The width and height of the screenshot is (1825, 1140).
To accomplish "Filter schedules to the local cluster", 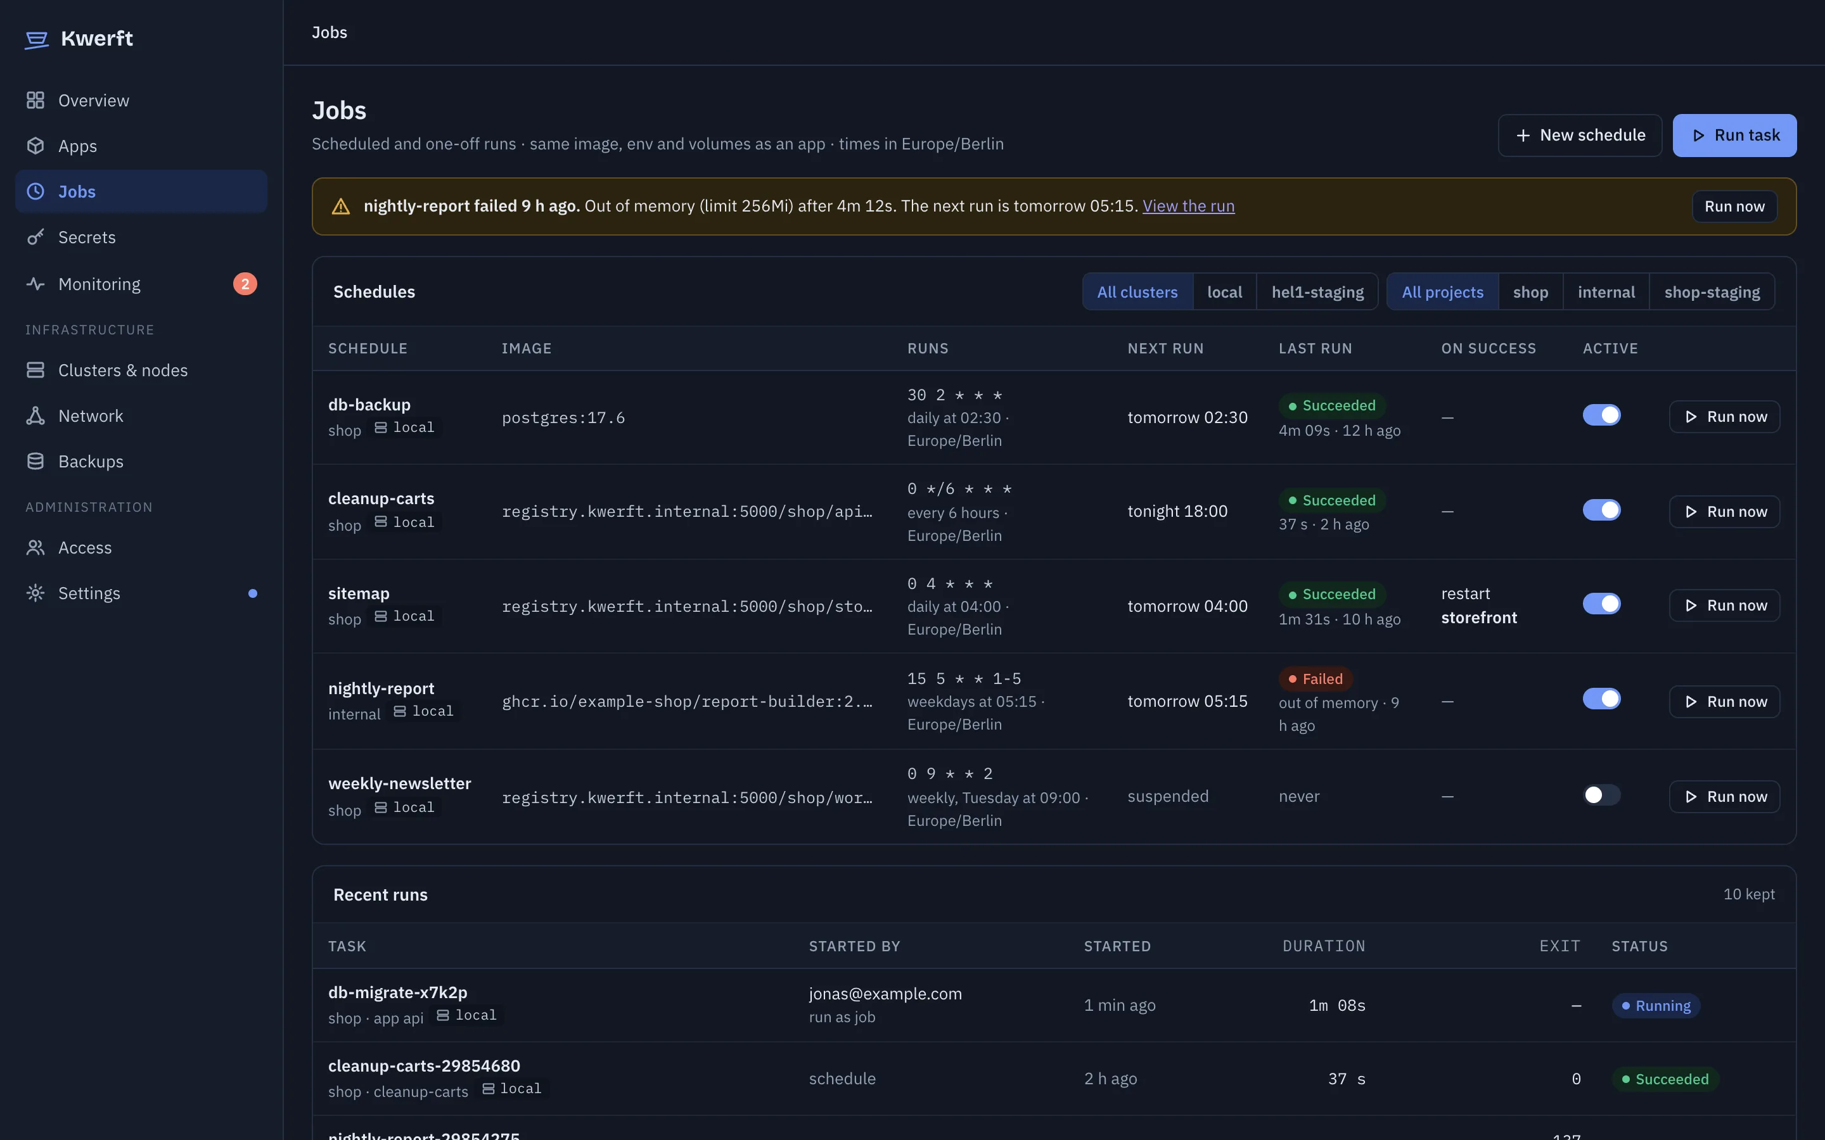I will tap(1224, 292).
